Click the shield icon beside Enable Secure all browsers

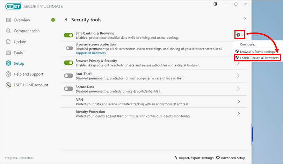[x=237, y=58]
